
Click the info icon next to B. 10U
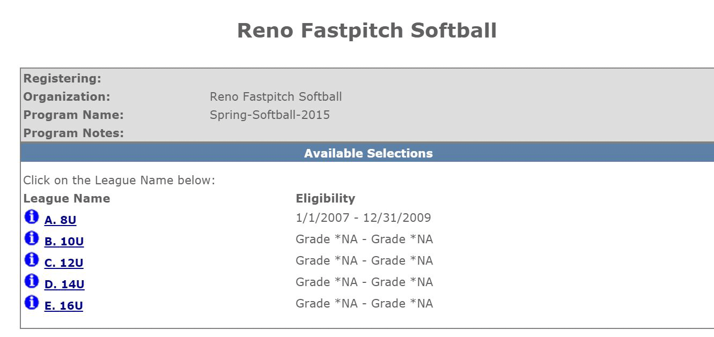[32, 238]
